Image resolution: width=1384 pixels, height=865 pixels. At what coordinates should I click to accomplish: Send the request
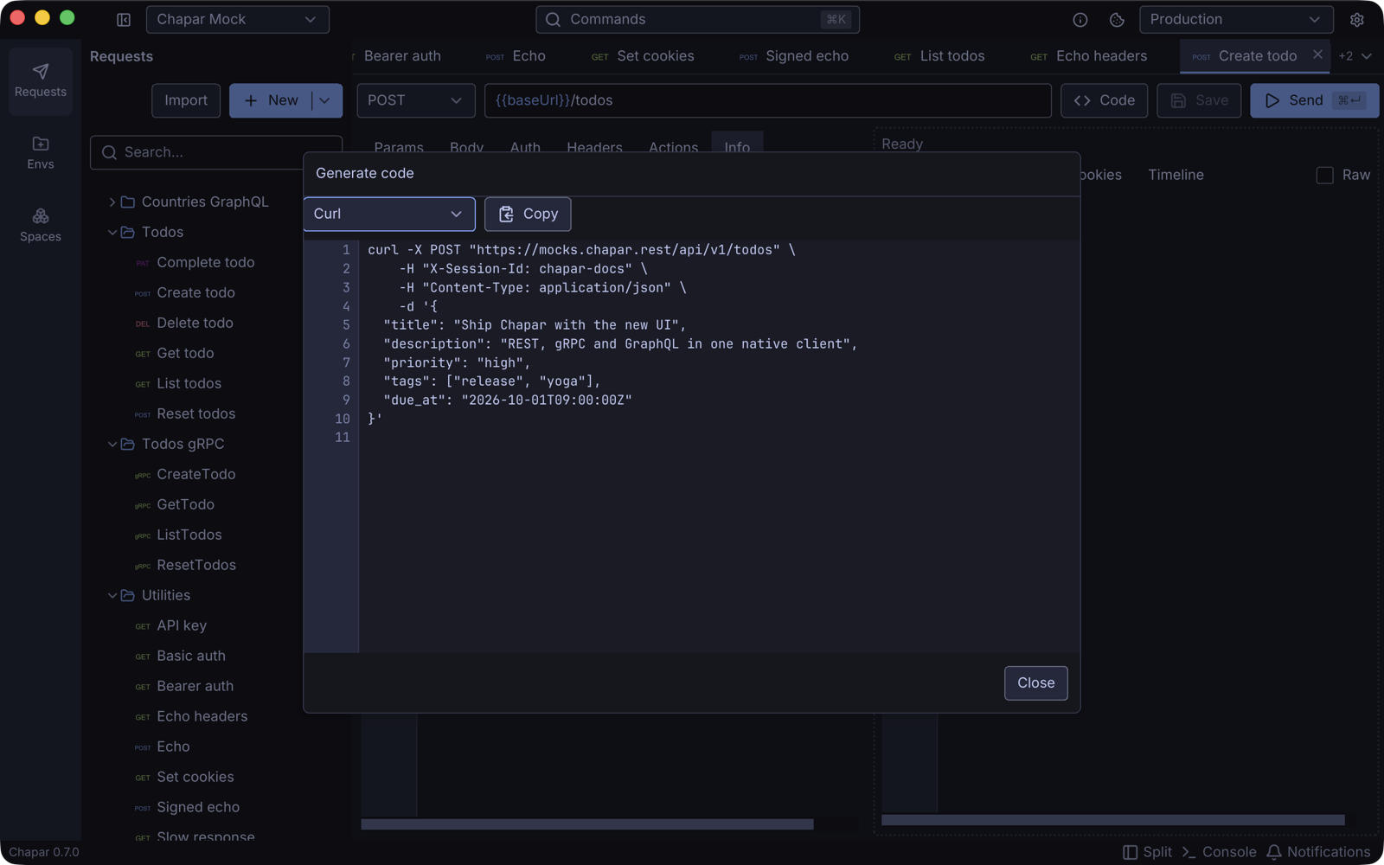[1314, 100]
